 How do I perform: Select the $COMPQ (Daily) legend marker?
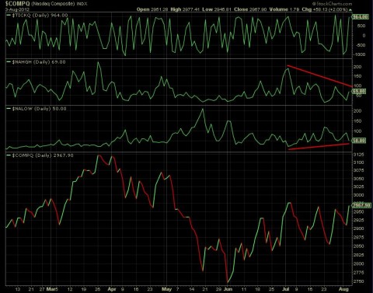(9, 155)
